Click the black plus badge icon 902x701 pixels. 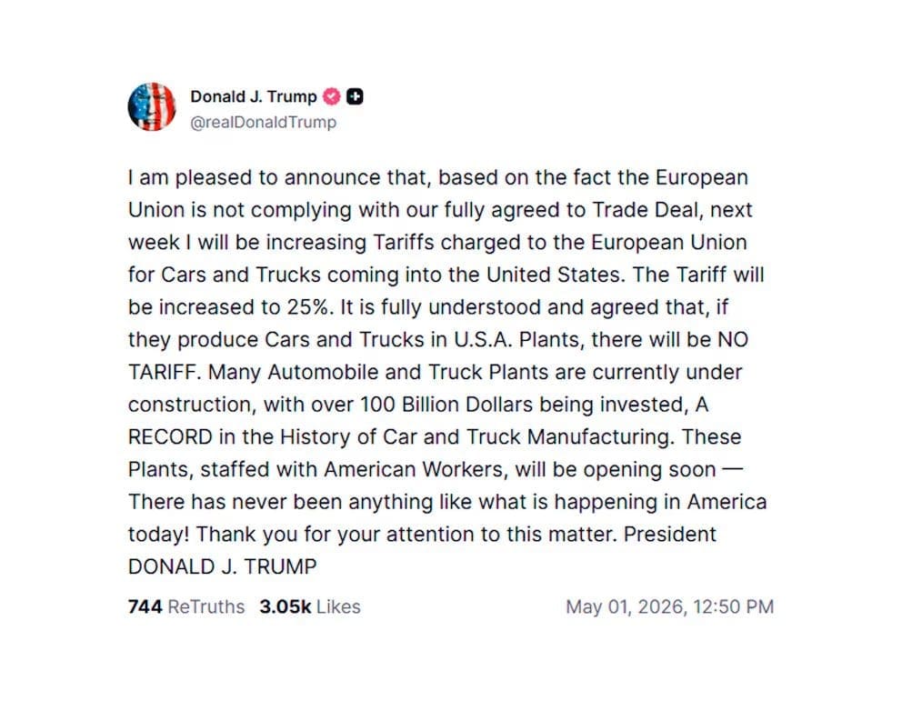click(x=355, y=96)
